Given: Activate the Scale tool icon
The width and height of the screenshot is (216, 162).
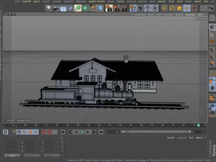Looking at the screenshot, I should pyautogui.click(x=179, y=8).
